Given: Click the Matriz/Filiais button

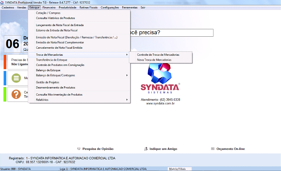Looking at the screenshot, I should [x=180, y=169].
